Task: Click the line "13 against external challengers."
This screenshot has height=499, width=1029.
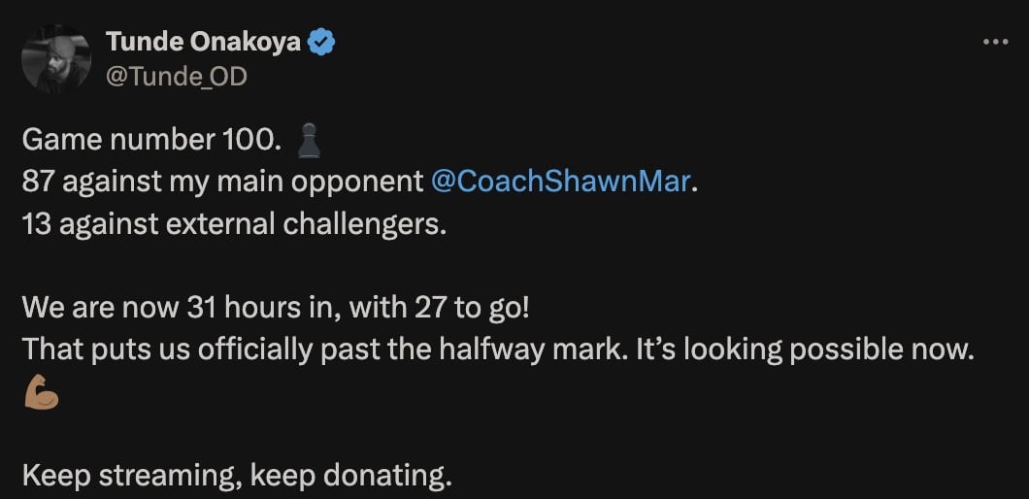Action: pyautogui.click(x=233, y=223)
